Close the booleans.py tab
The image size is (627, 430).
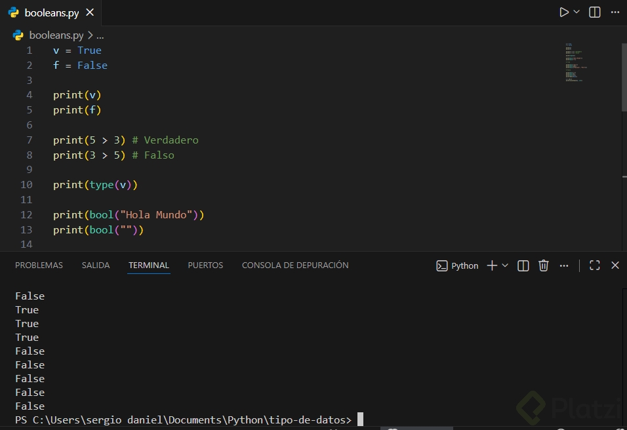pos(90,12)
